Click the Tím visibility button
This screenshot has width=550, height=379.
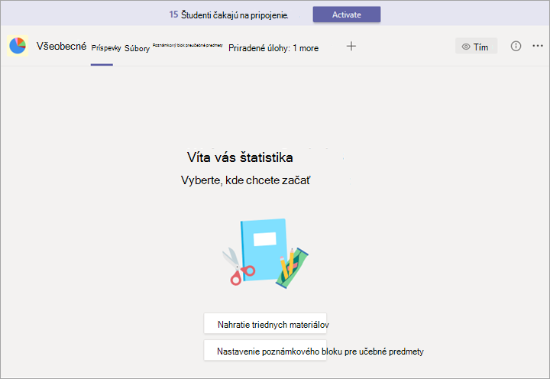click(476, 47)
